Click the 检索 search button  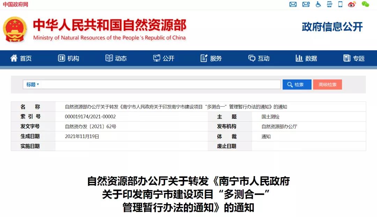point(297,84)
